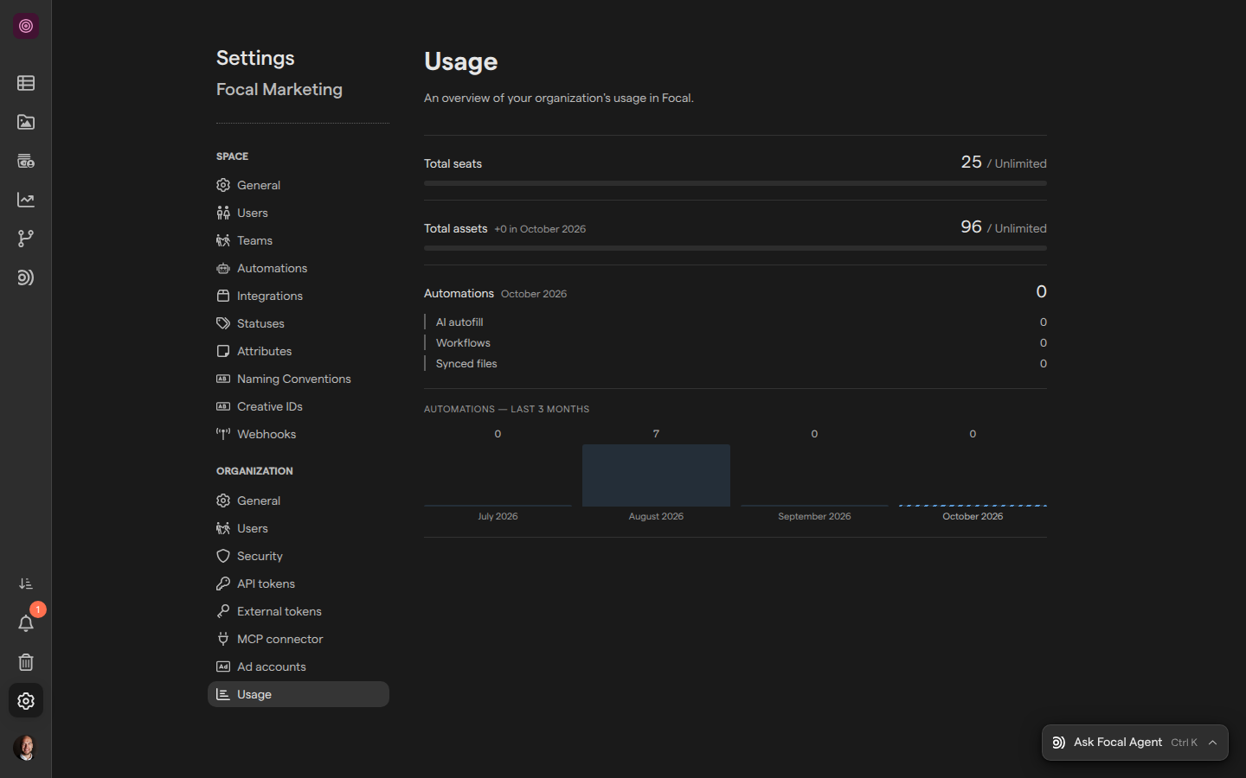
Task: Click the Total seats progress bar
Action: tap(735, 183)
